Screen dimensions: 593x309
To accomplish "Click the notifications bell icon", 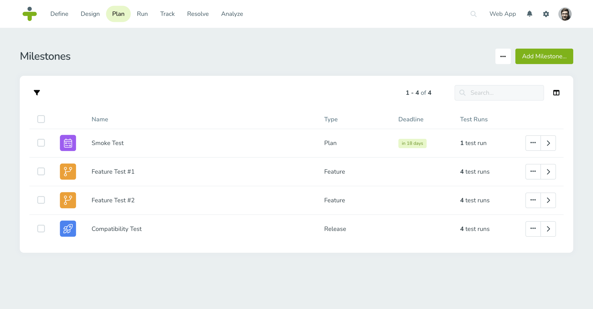I will tap(529, 14).
